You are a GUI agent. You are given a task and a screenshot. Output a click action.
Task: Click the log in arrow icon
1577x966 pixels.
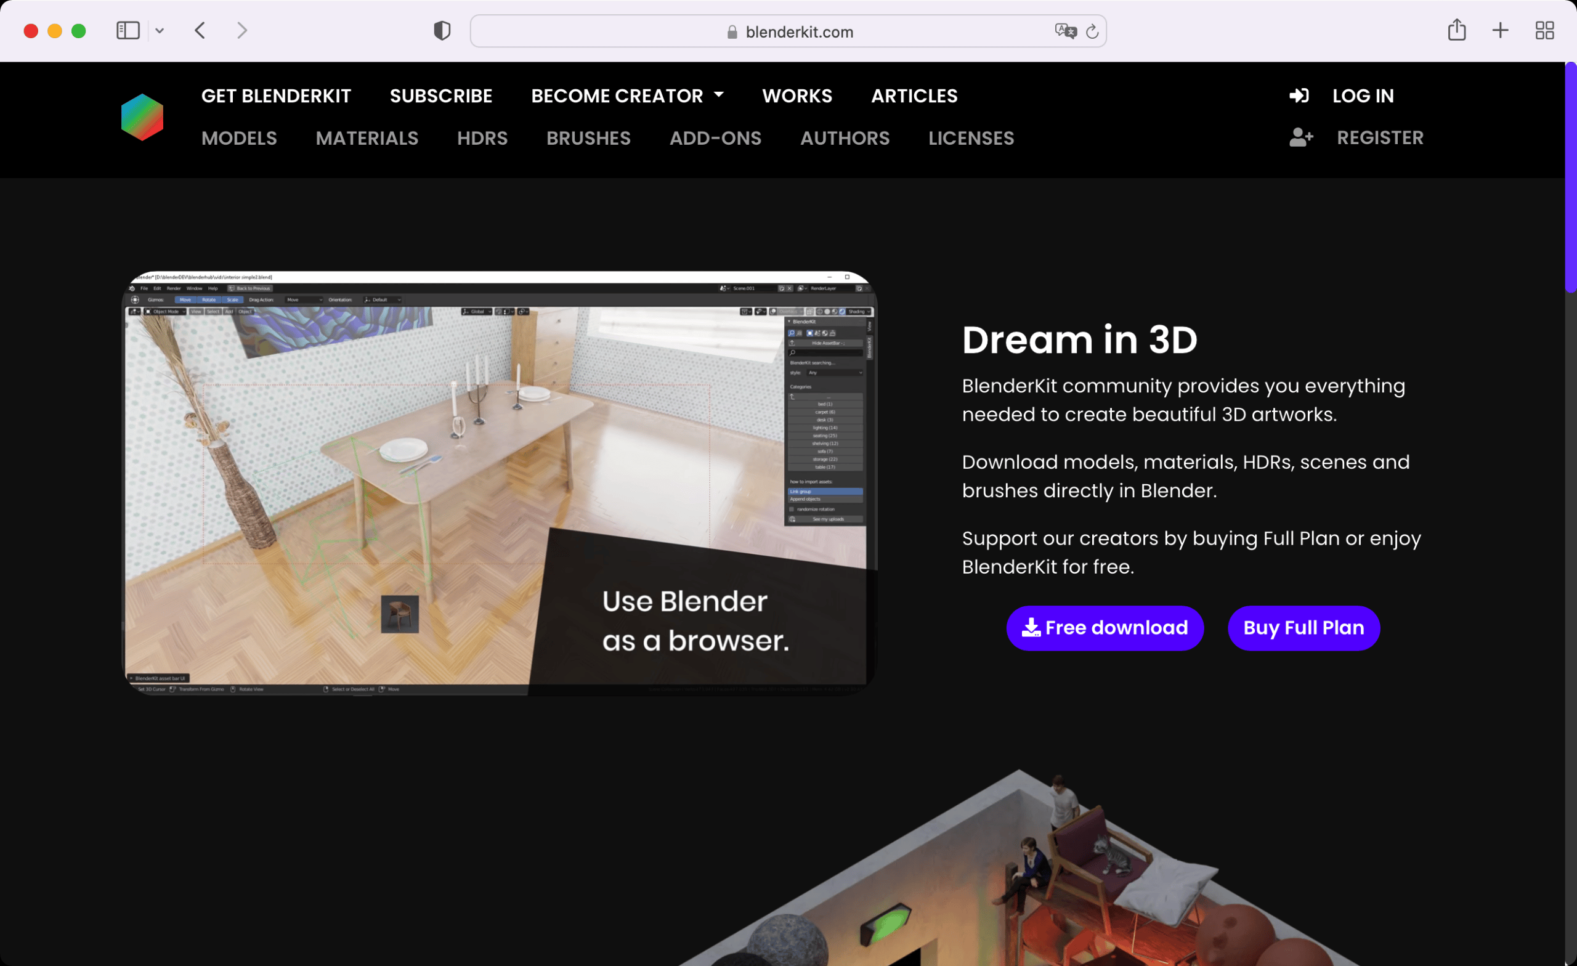tap(1299, 95)
